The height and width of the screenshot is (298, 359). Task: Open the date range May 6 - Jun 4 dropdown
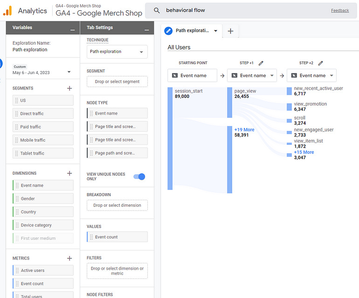pos(69,72)
